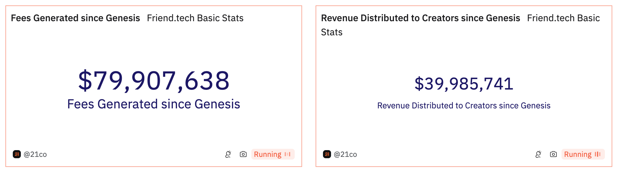Visit @21co profile from Revenue Distributed card
Screen dimensions: 617x171
tap(346, 155)
